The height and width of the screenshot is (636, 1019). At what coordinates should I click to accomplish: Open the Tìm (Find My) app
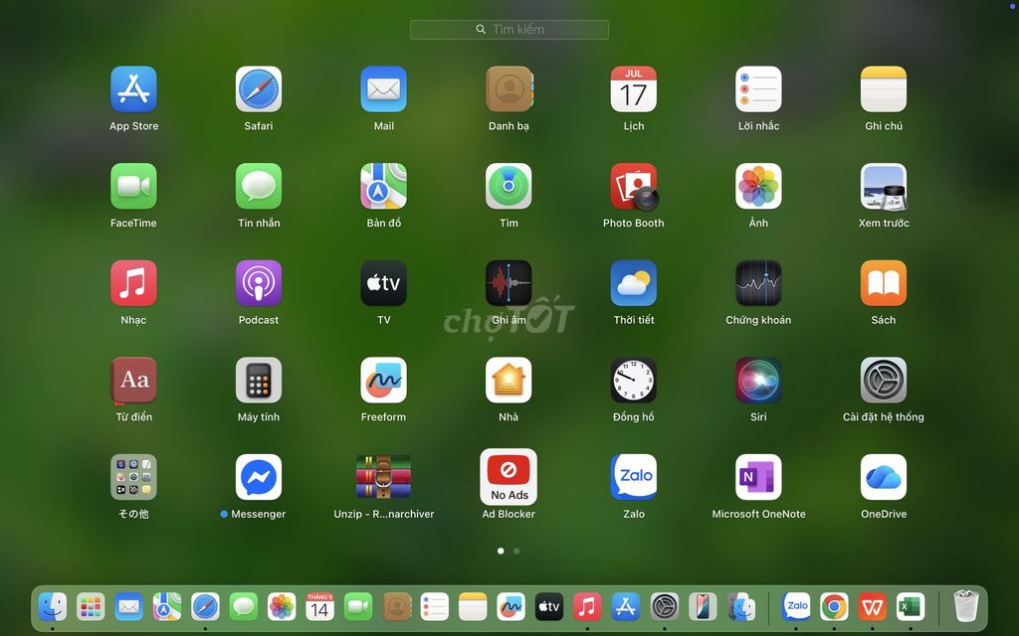(509, 186)
